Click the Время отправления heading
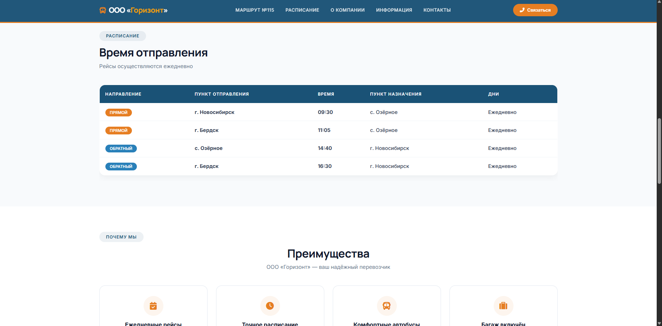 (x=153, y=53)
